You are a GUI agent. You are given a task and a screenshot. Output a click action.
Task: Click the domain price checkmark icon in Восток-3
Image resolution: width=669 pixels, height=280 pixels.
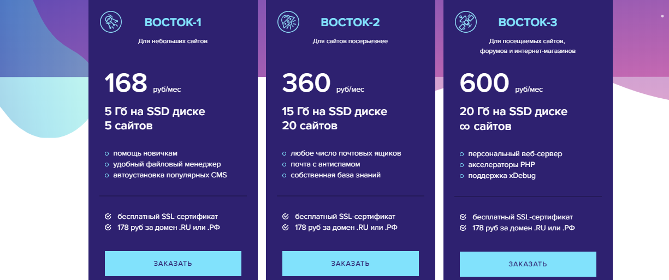463,228
